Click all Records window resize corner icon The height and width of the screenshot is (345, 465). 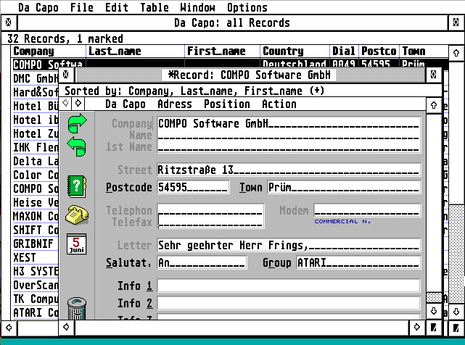[456, 328]
